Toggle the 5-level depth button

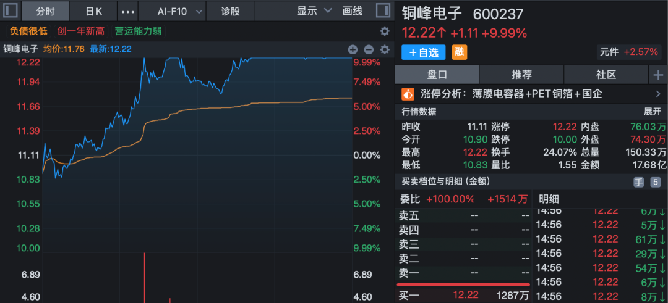[x=655, y=182]
